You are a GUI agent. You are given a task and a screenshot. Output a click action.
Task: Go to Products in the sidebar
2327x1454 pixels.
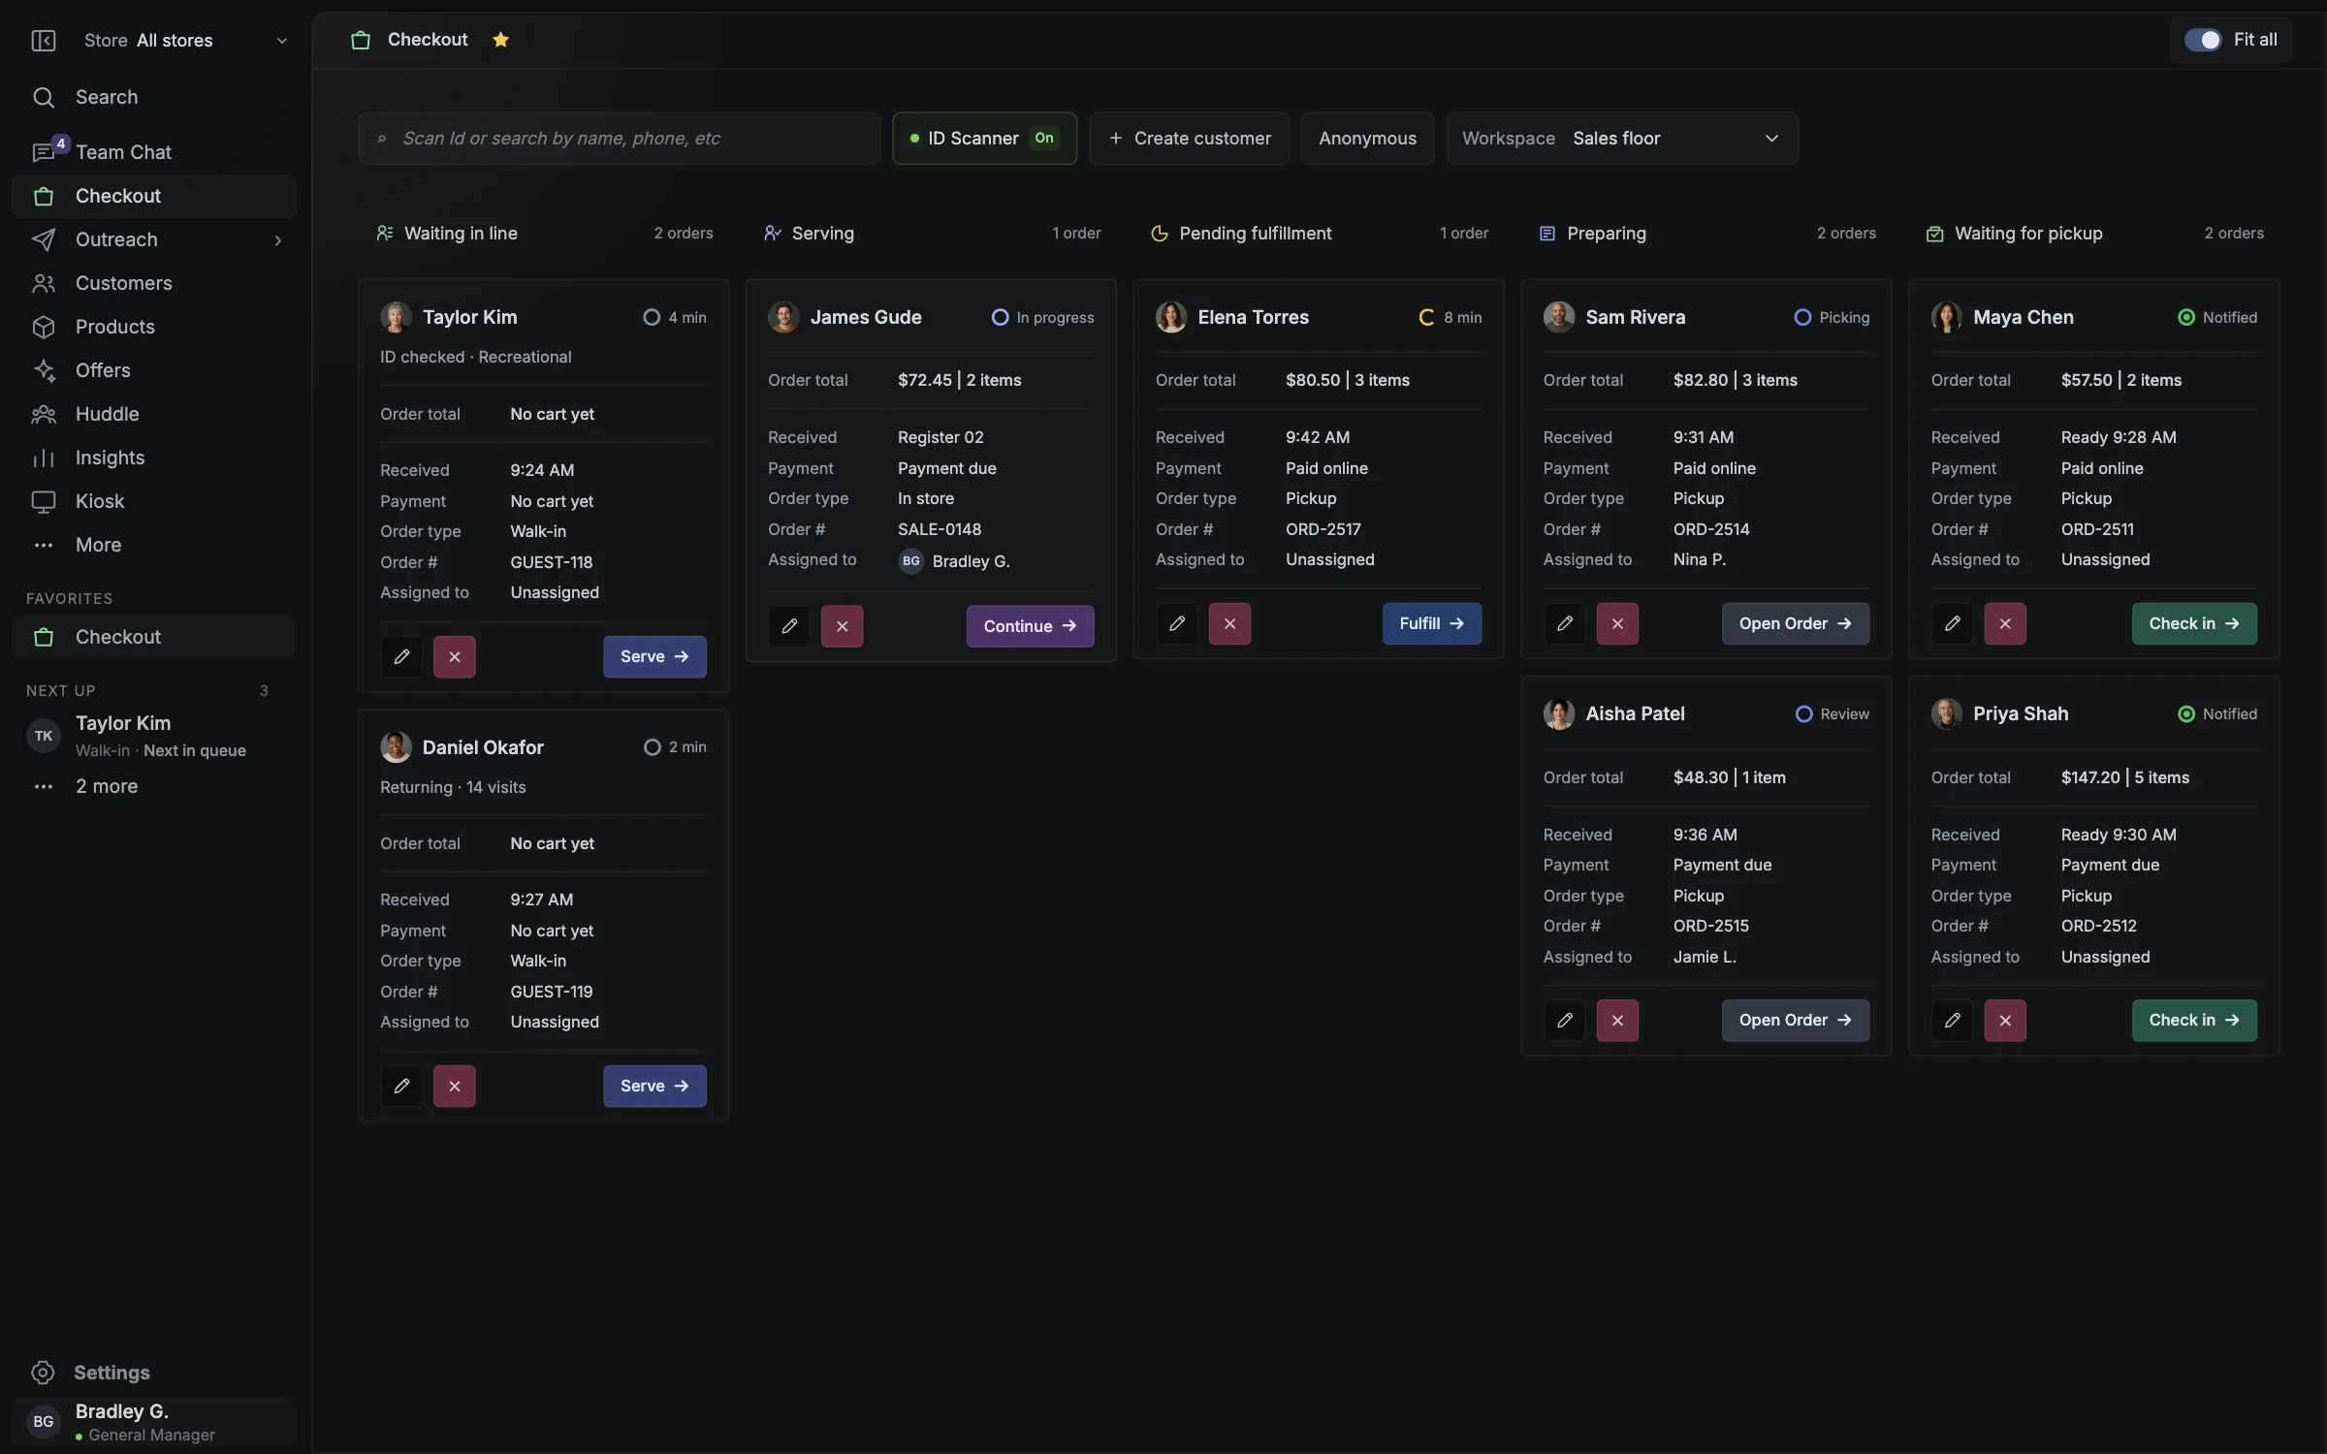[x=153, y=327]
